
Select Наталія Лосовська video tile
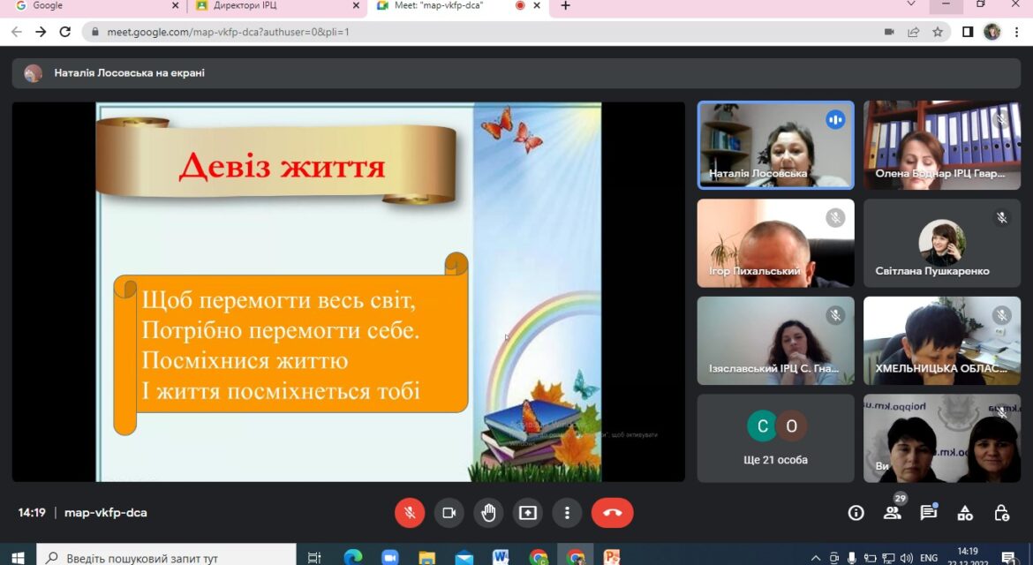pos(775,146)
